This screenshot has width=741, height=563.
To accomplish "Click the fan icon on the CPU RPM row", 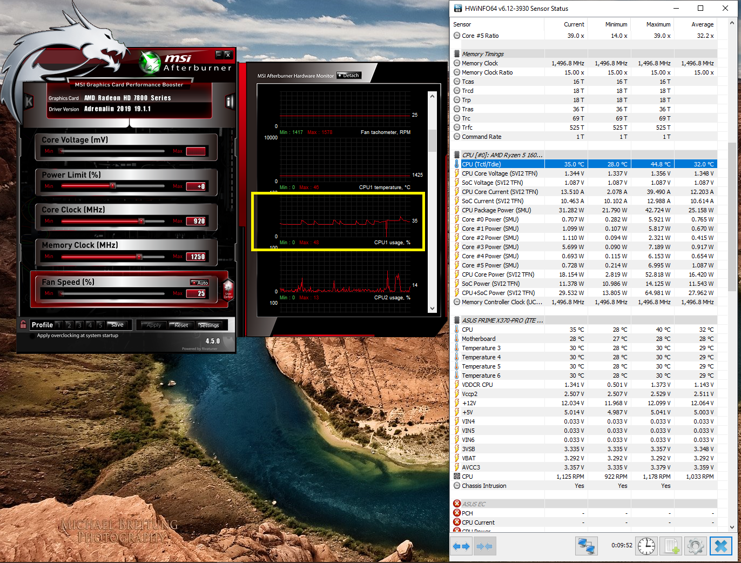I will point(457,477).
